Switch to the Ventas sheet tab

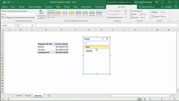(19, 96)
